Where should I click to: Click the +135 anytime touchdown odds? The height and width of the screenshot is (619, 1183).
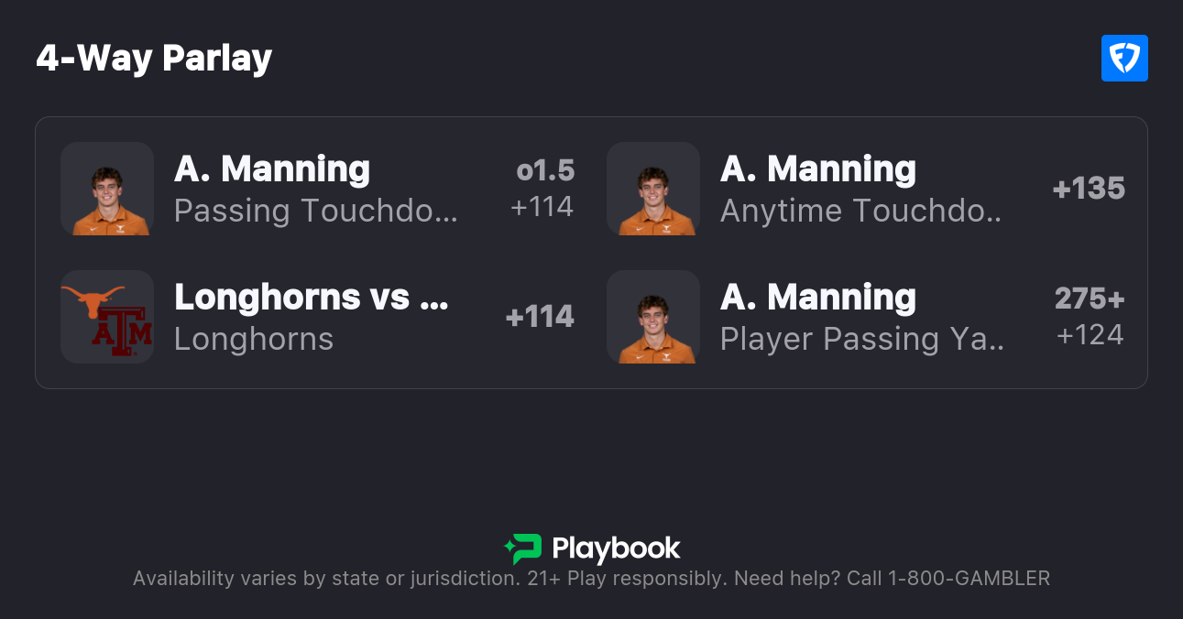click(1089, 189)
